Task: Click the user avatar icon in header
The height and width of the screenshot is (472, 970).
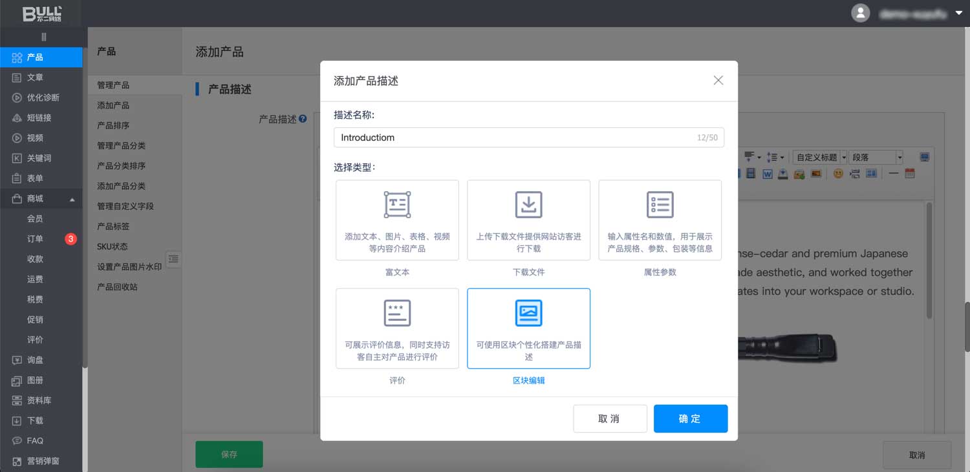Action: [x=860, y=13]
